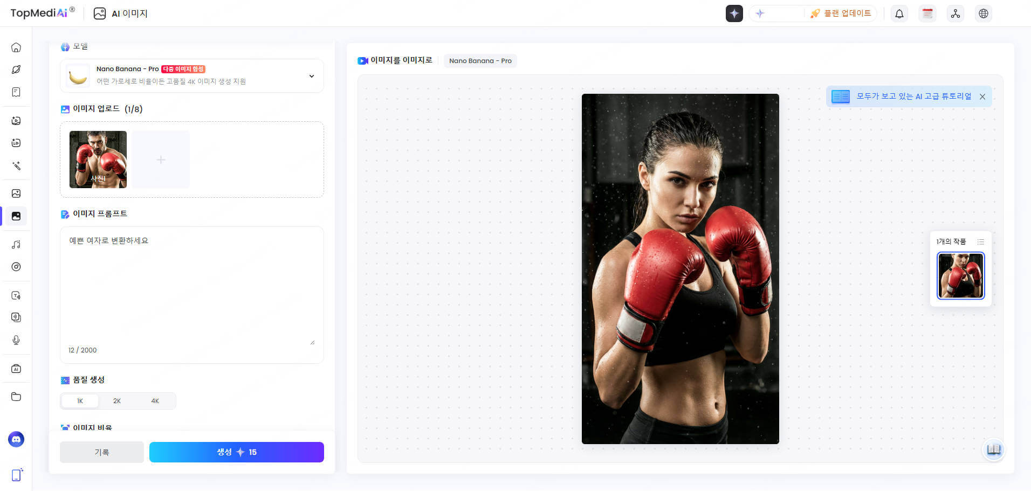Open the 기록 history button
1031x491 pixels.
[x=102, y=452]
